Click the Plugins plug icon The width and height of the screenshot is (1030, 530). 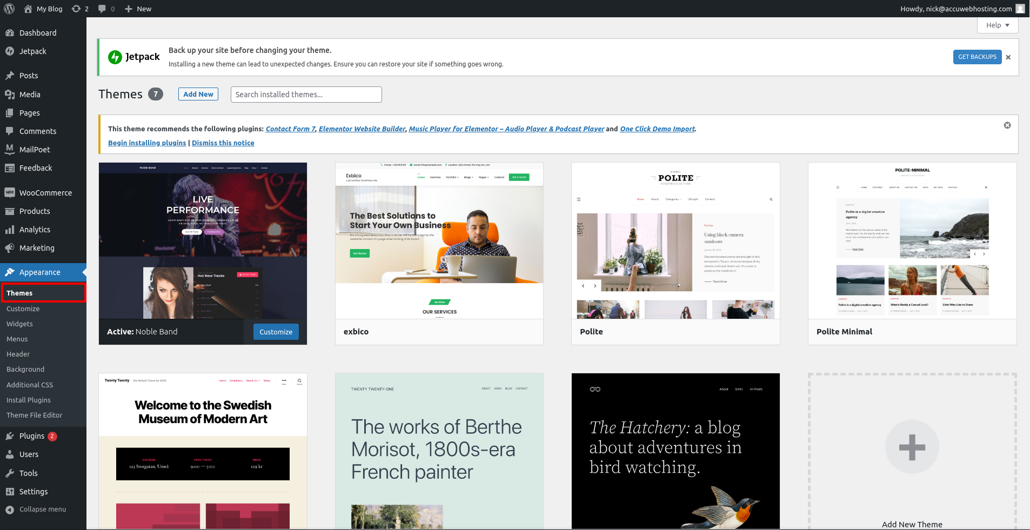pos(10,436)
